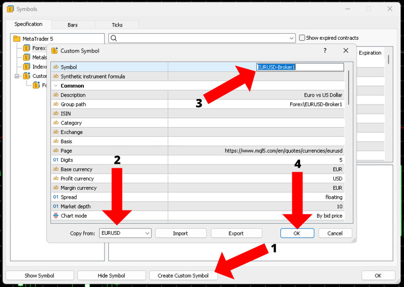This screenshot has height=287, width=404.
Task: Select the Basis property row
Action: [x=198, y=141]
